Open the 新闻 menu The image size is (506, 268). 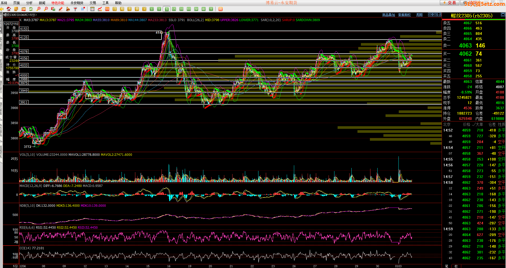coord(42,3)
